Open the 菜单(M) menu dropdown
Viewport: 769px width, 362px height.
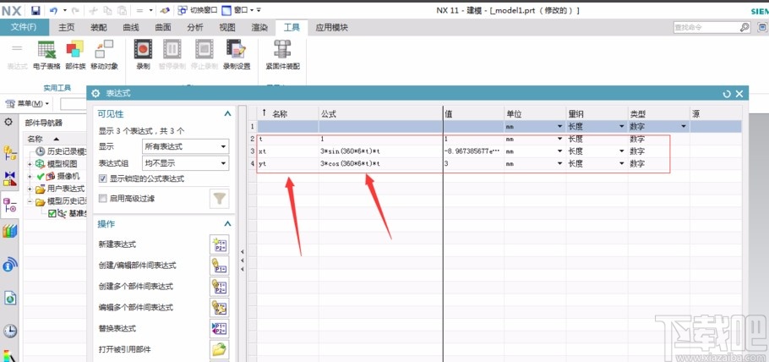pos(27,104)
